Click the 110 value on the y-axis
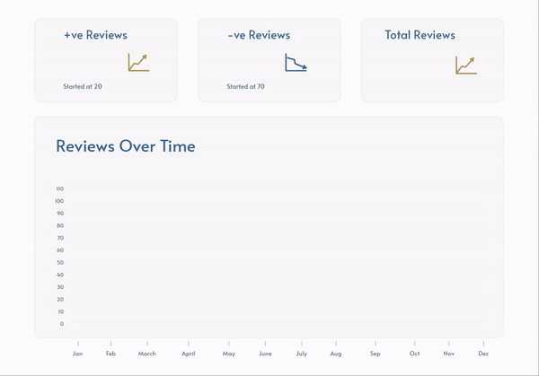 point(59,188)
